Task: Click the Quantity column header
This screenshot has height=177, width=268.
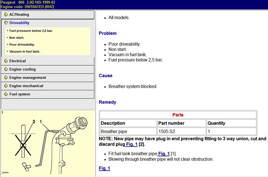Action: tap(231, 123)
